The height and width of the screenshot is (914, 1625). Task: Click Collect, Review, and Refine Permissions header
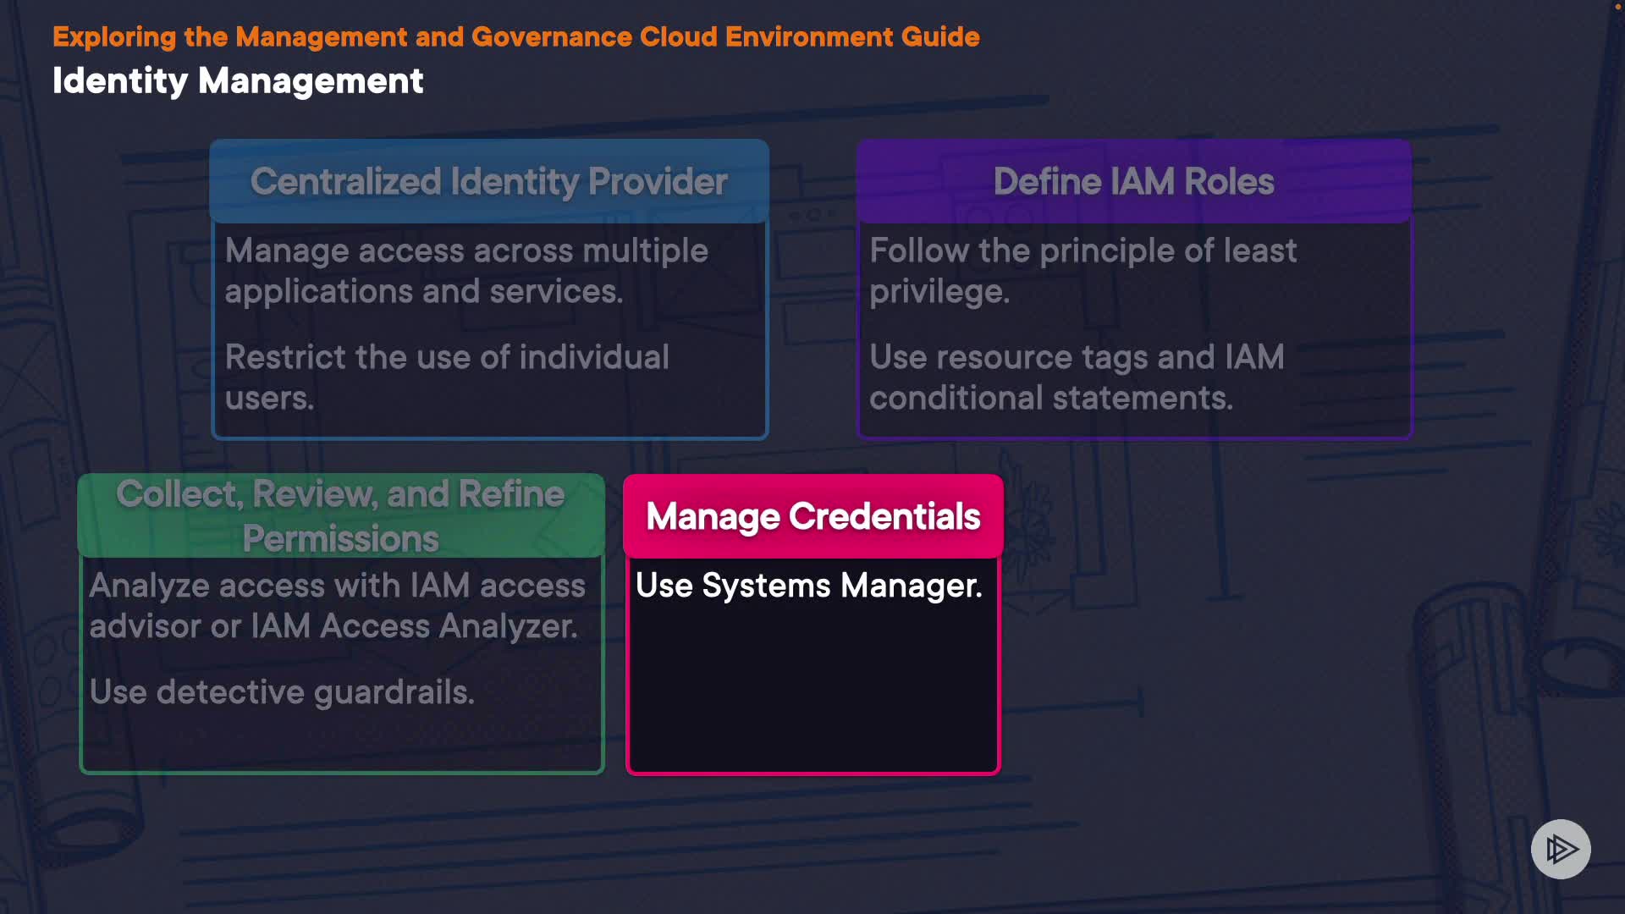(x=340, y=515)
